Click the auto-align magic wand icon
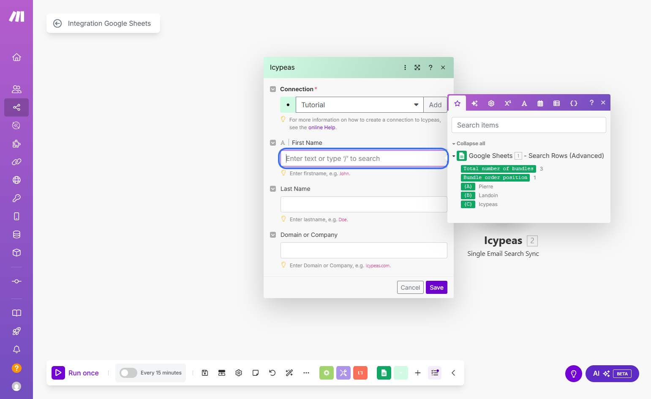651x399 pixels. tap(289, 373)
